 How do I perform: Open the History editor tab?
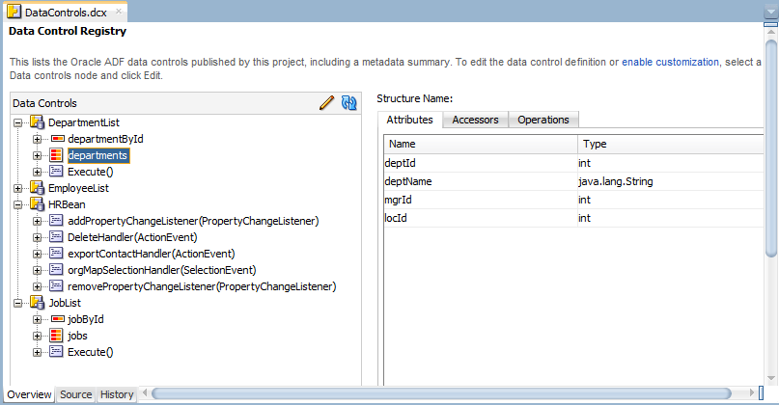pos(117,394)
